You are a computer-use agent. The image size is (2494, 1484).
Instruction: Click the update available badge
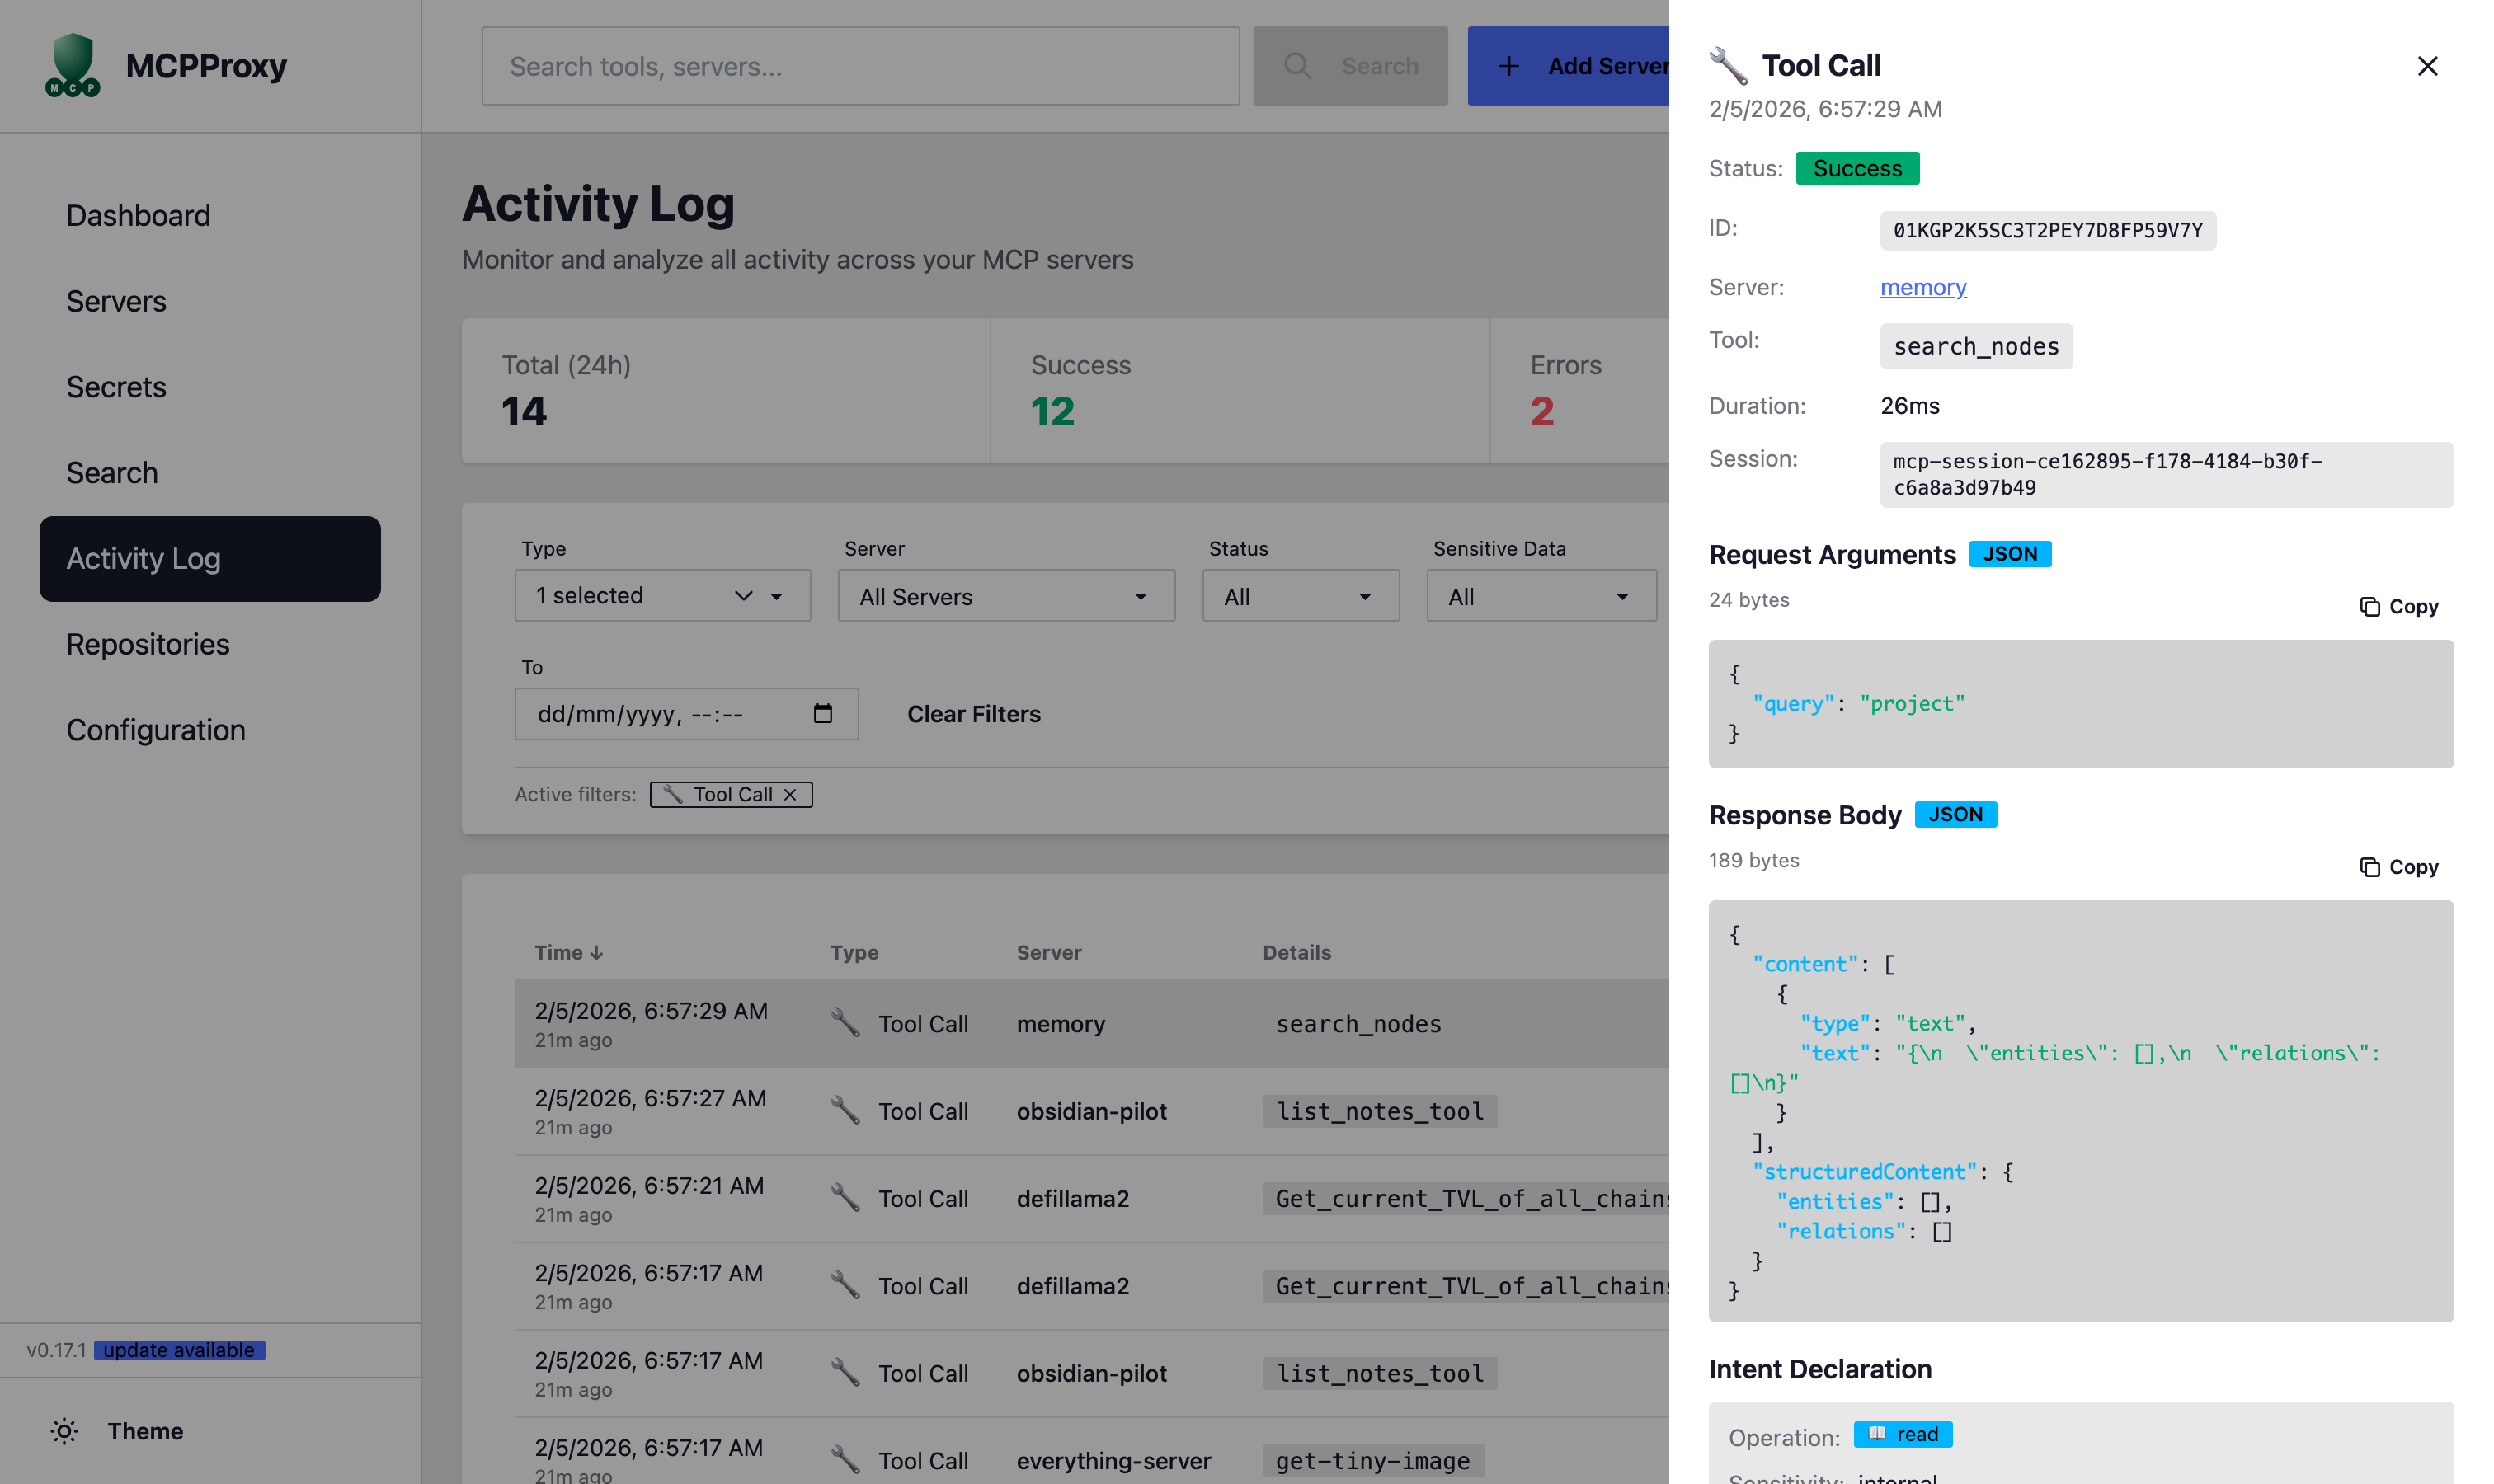179,1350
